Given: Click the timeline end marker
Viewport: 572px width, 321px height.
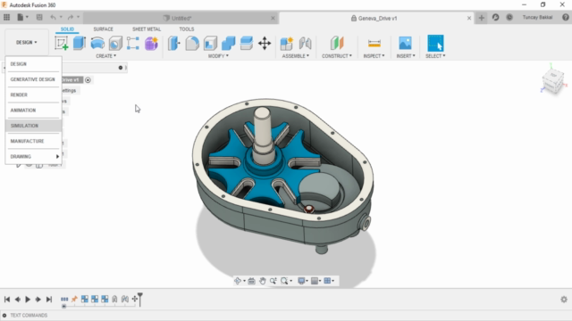Looking at the screenshot, I should click(139, 299).
